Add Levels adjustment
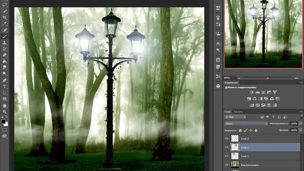This screenshot has height=171, width=304. pyautogui.click(x=257, y=92)
